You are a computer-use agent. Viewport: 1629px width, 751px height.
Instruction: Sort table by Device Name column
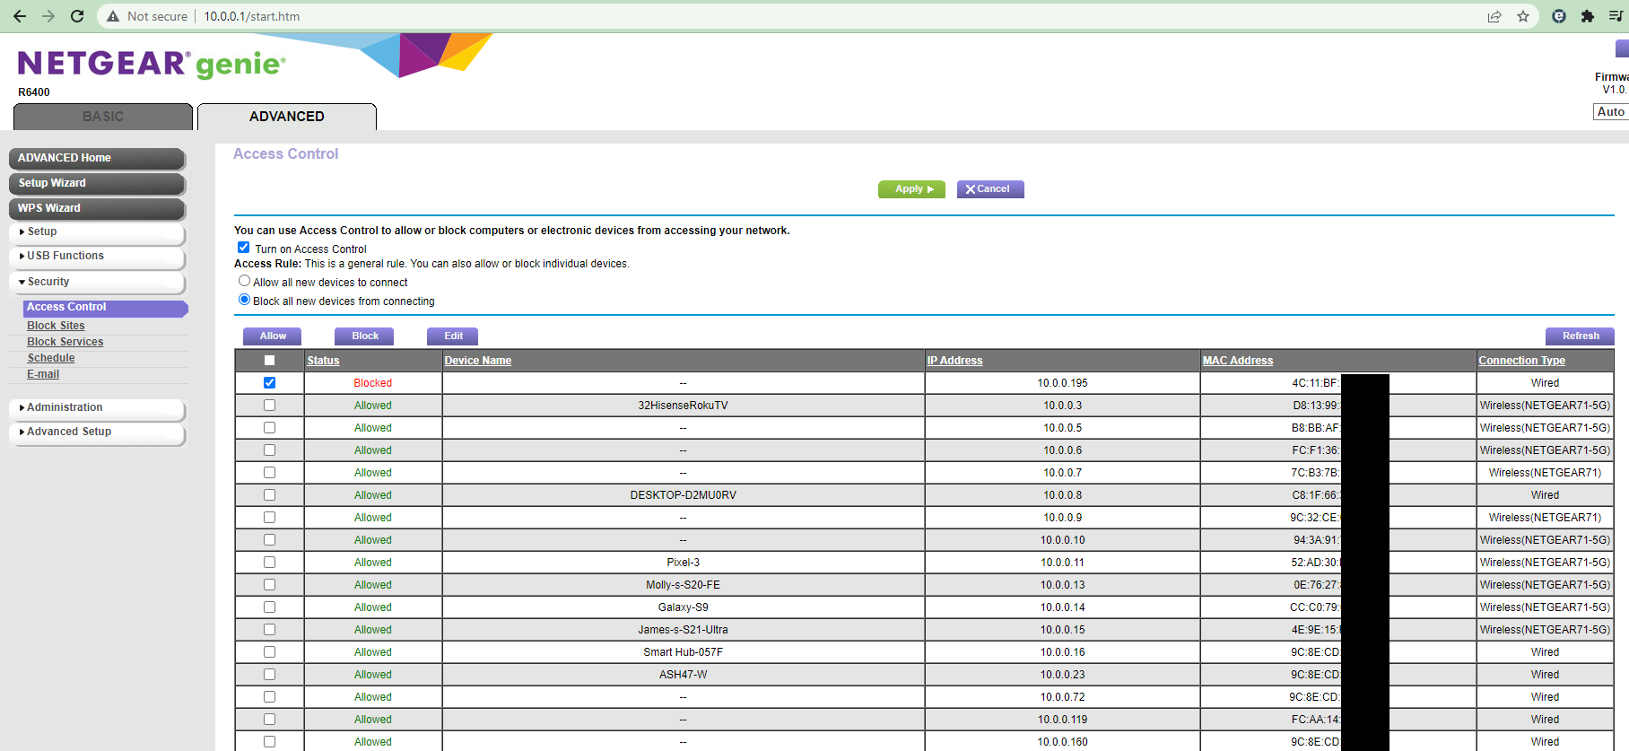click(478, 361)
